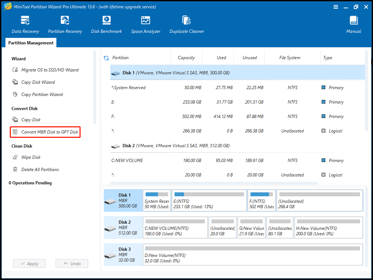Select the 20.0 GB unallocated block
373x280 pixels.
[223, 228]
